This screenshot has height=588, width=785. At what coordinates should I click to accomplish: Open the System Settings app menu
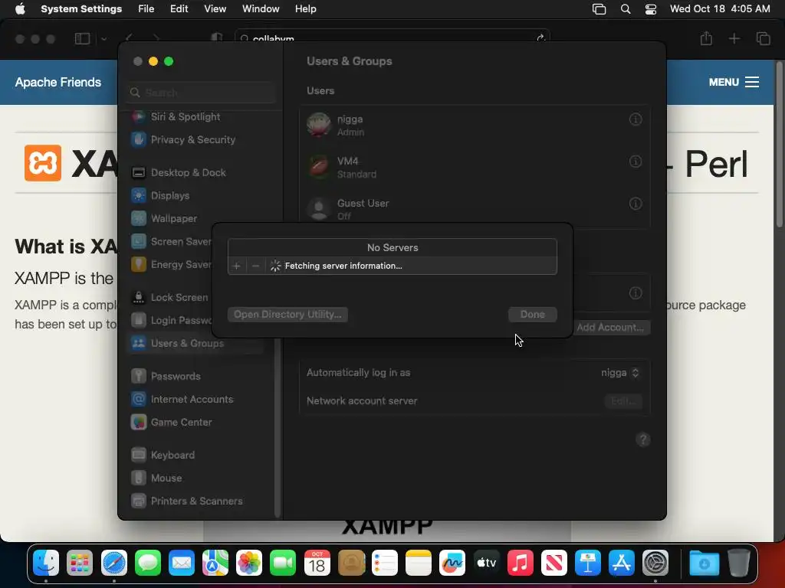81,9
